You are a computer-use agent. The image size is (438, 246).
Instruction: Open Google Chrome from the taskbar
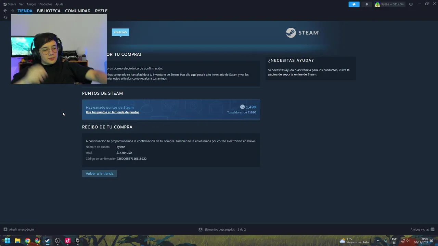tap(27, 241)
